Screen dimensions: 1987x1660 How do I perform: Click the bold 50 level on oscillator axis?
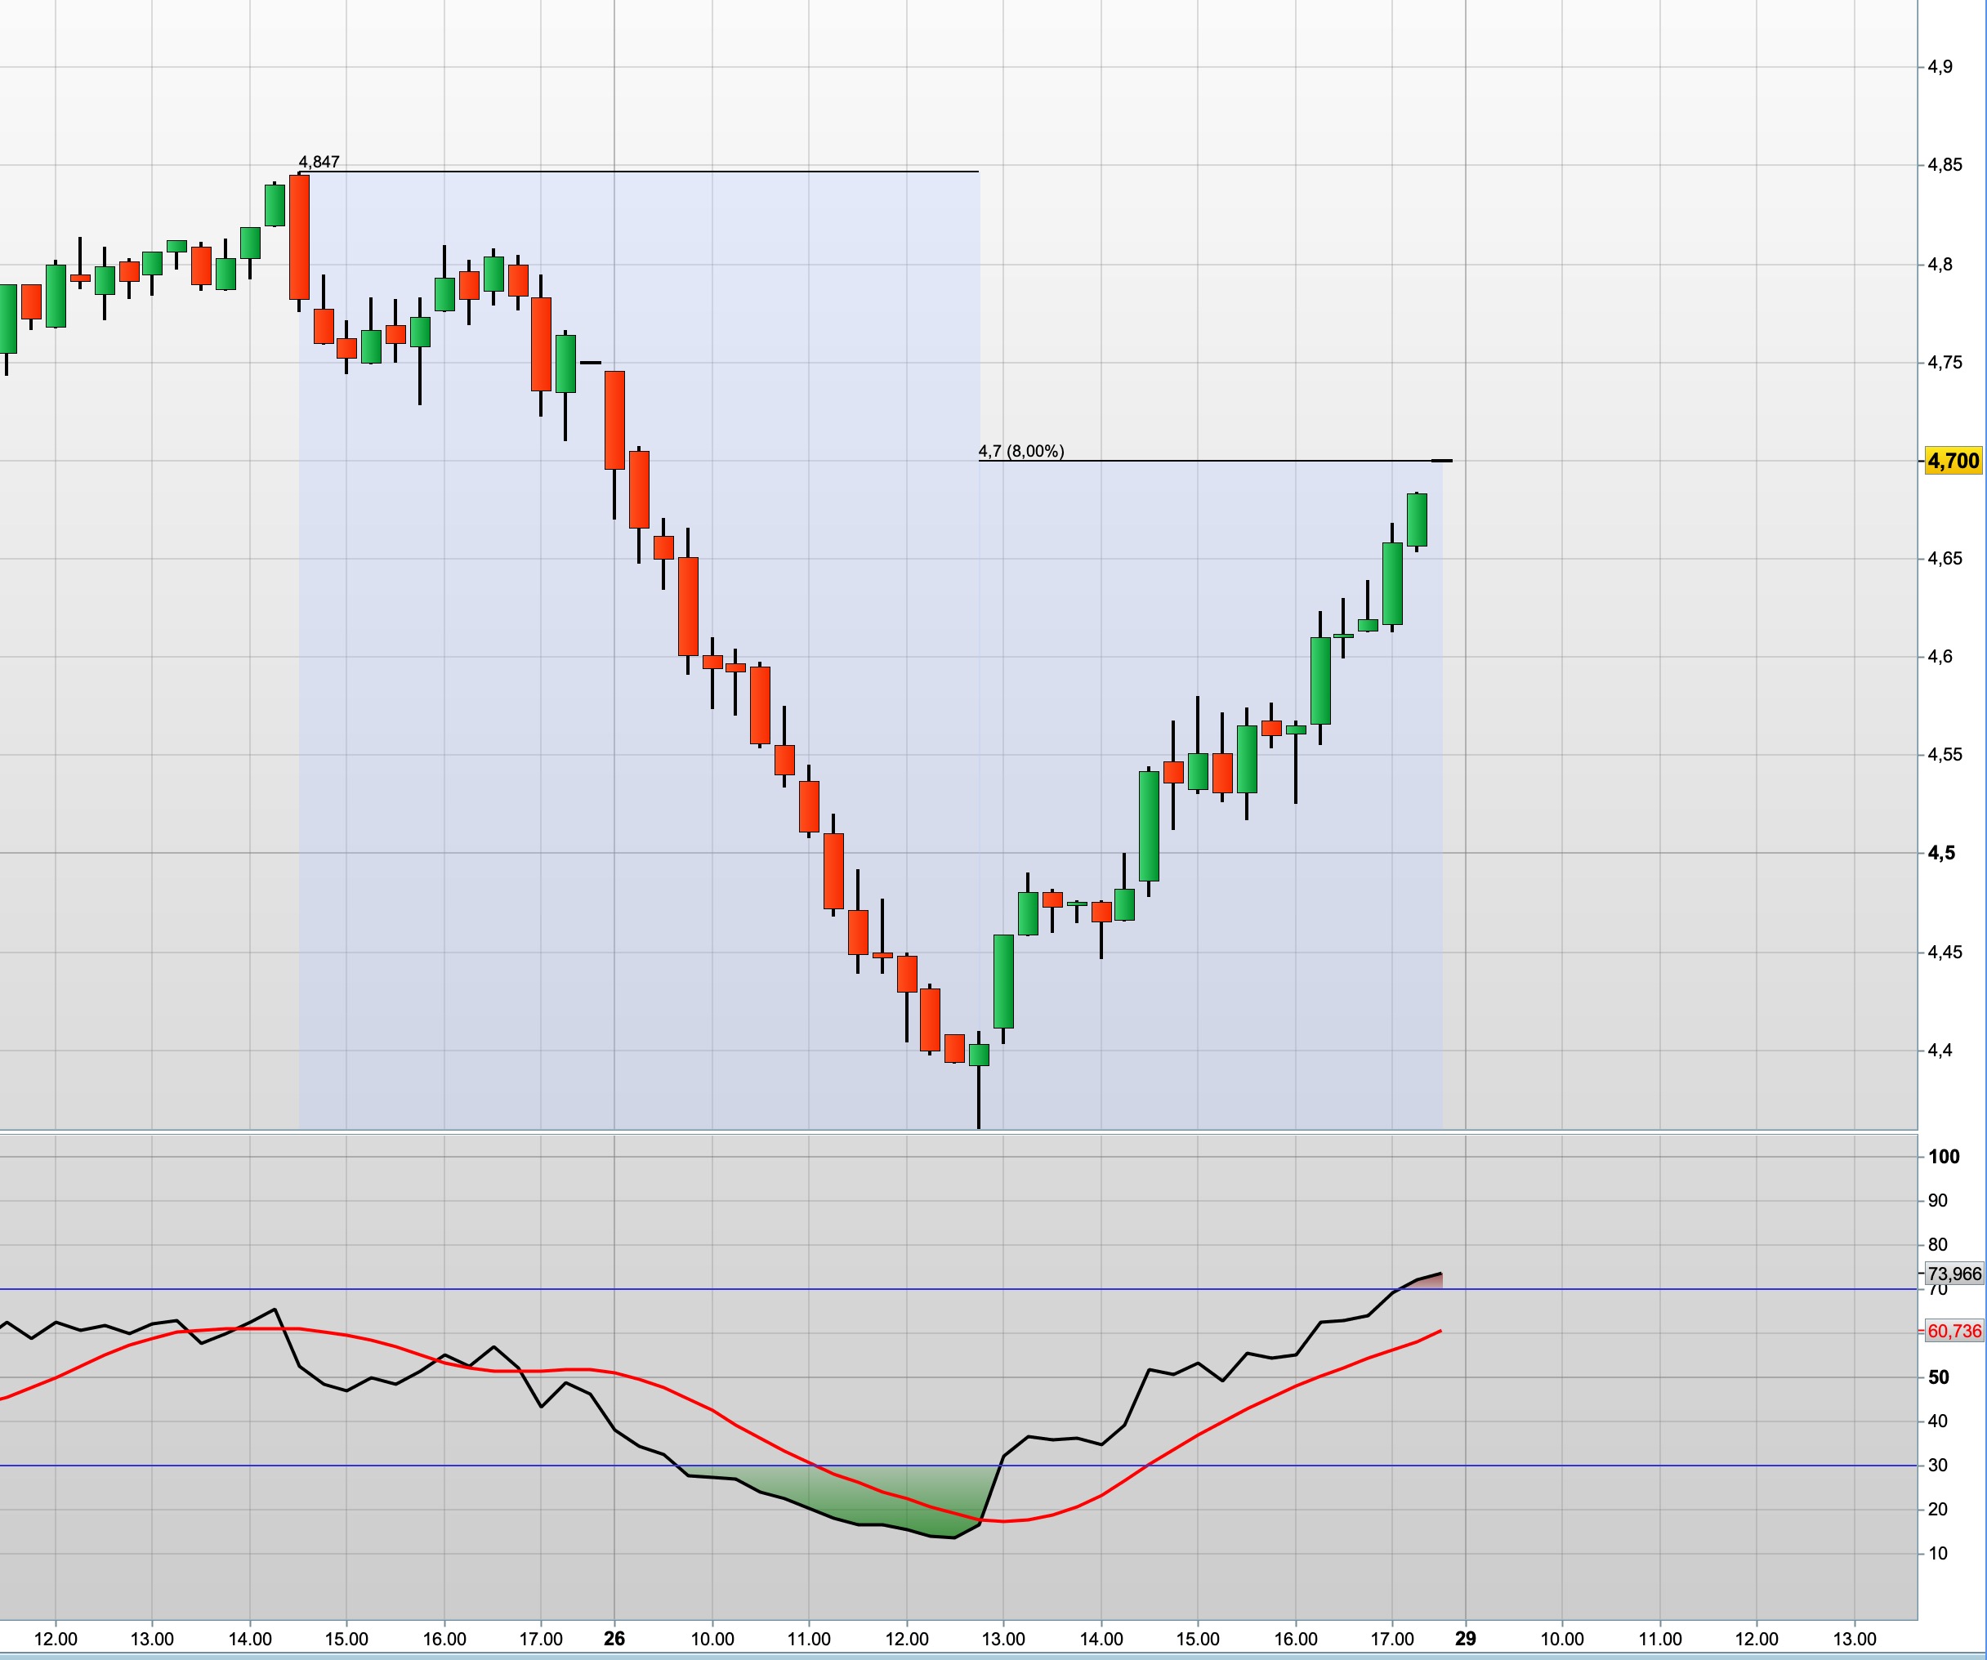[x=1938, y=1378]
